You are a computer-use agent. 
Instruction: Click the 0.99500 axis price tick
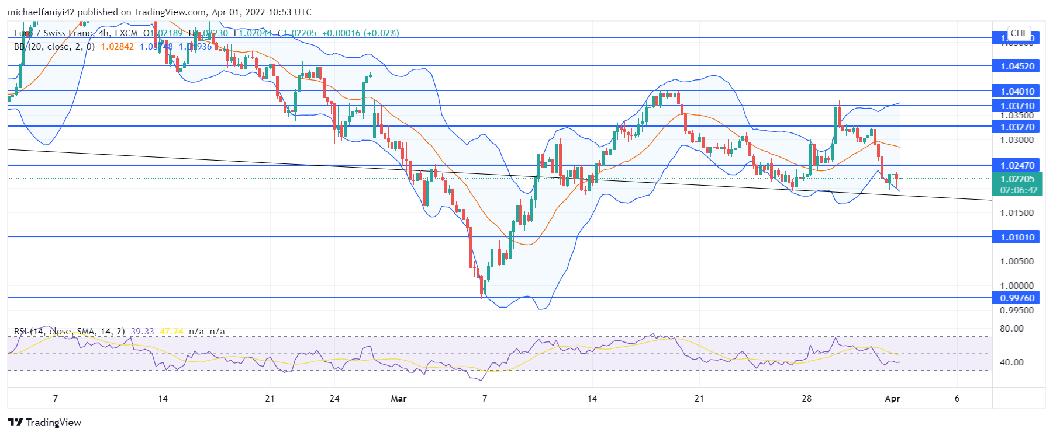tap(1017, 311)
